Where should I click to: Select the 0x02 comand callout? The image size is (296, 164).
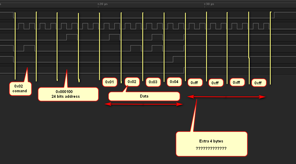20,89
